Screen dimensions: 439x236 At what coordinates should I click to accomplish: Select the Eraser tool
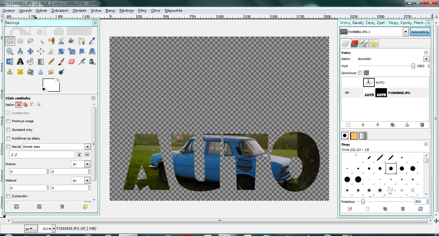pyautogui.click(x=71, y=61)
